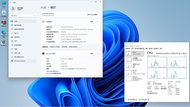Click System breadcrumb in page title

point(43,7)
